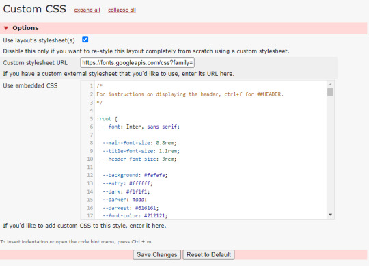
Task: Click the collapse all link
Action: point(122,10)
